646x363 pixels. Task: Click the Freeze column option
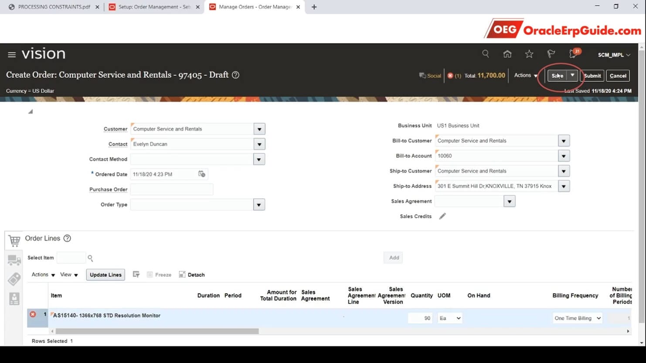pos(159,275)
